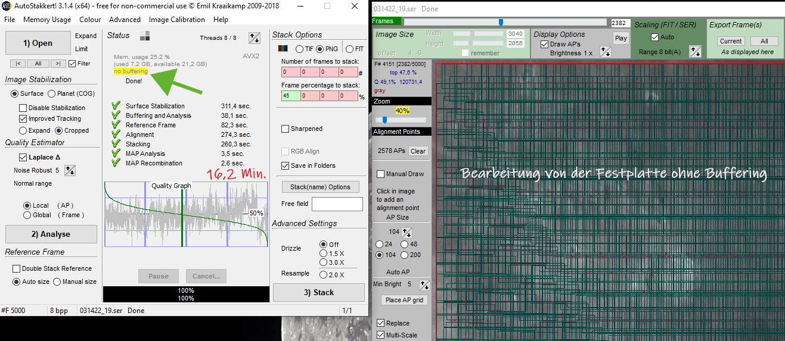
Task: Enable Disable Stabilization checkbox
Action: (23, 108)
